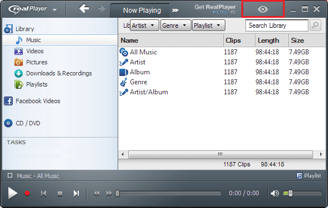
Task: Mute audio with the speaker icon
Action: click(x=275, y=194)
